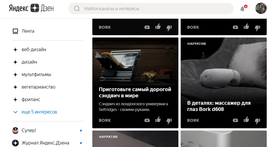The width and height of the screenshot is (271, 147).
Task: Expand 'еще 5 интересов' list
Action: [x=39, y=112]
